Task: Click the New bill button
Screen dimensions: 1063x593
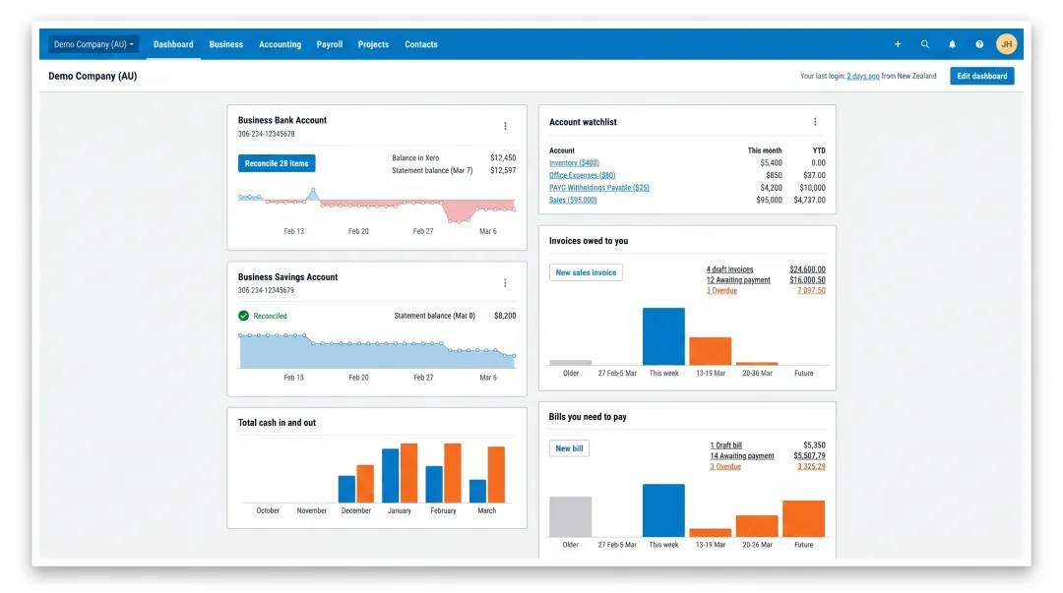Action: click(569, 448)
